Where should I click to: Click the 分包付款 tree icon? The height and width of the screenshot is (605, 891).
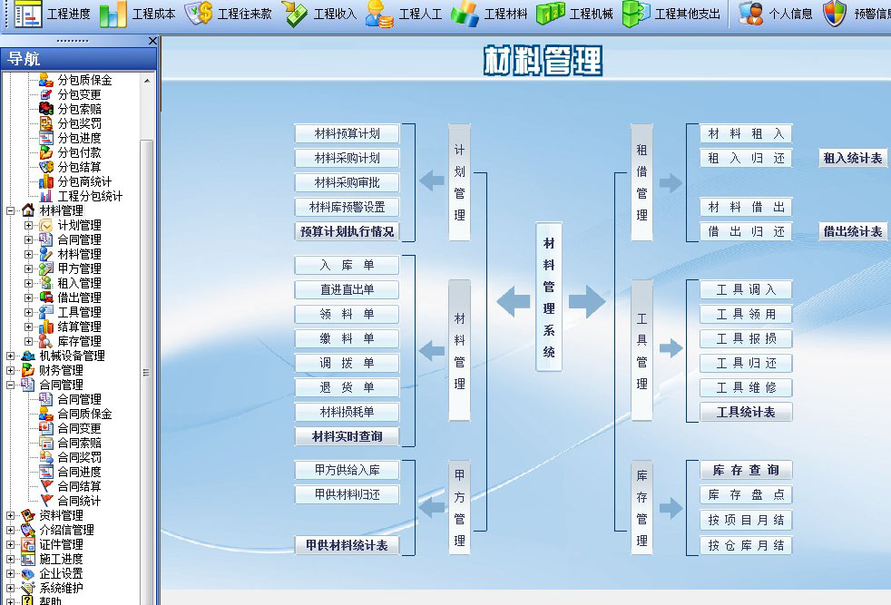pyautogui.click(x=46, y=152)
